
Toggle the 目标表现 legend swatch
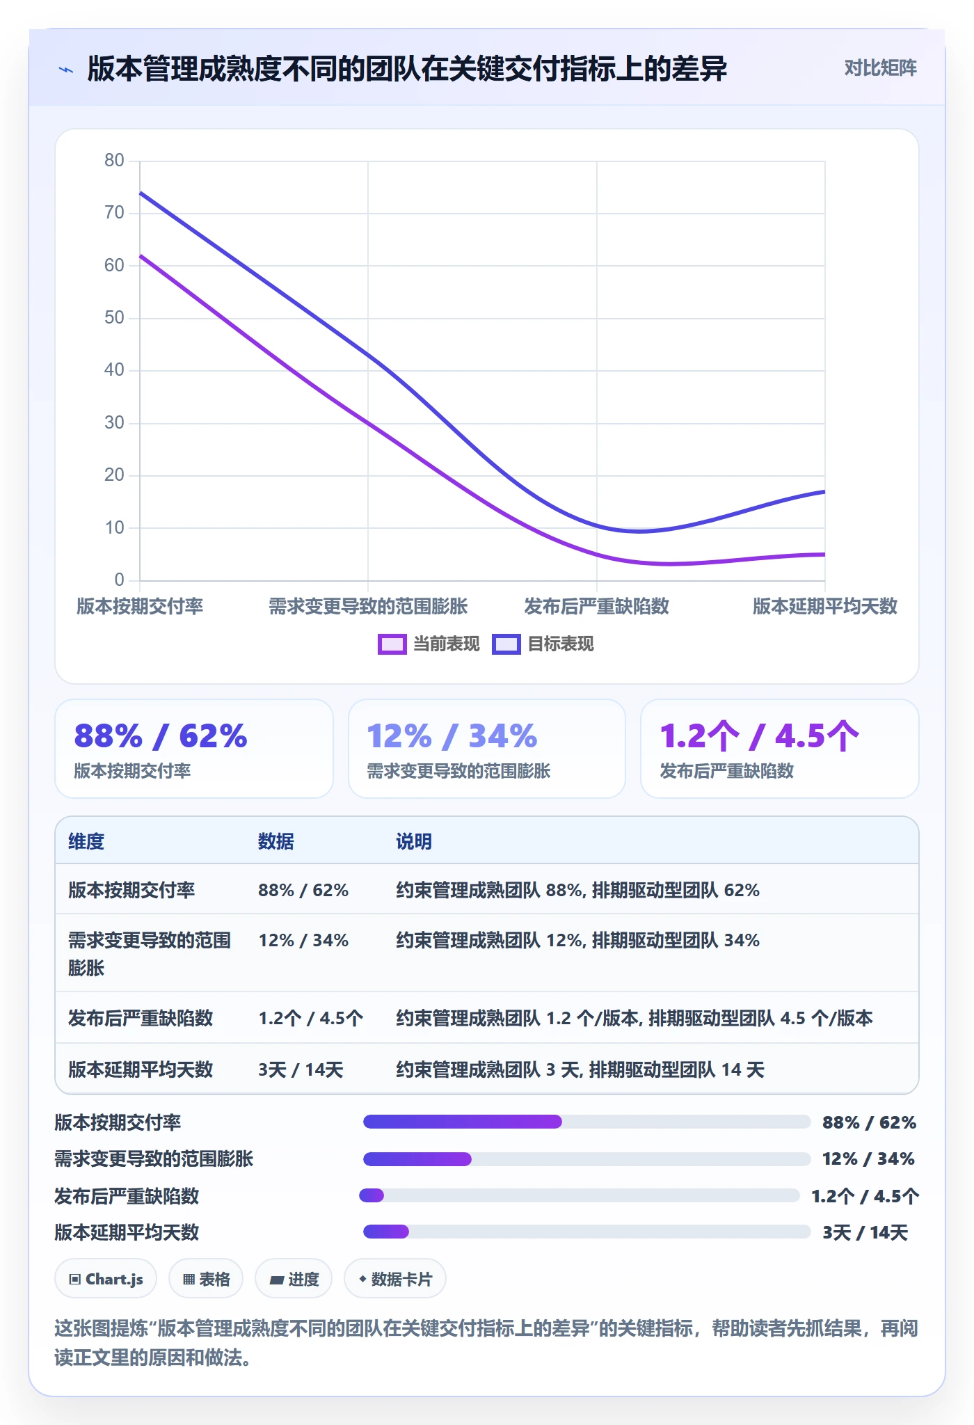tap(506, 644)
